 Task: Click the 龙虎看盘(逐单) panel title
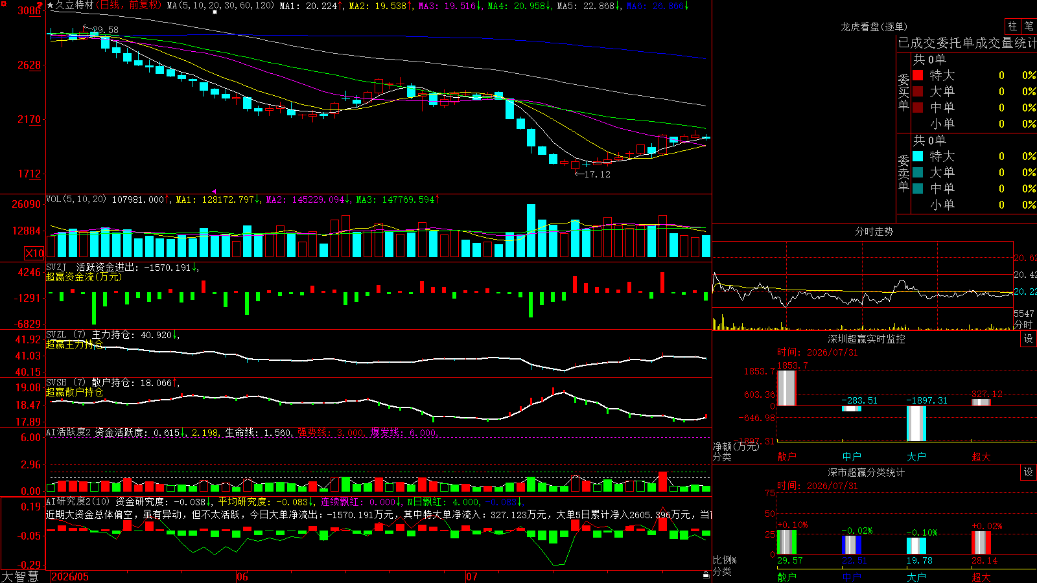tap(874, 27)
